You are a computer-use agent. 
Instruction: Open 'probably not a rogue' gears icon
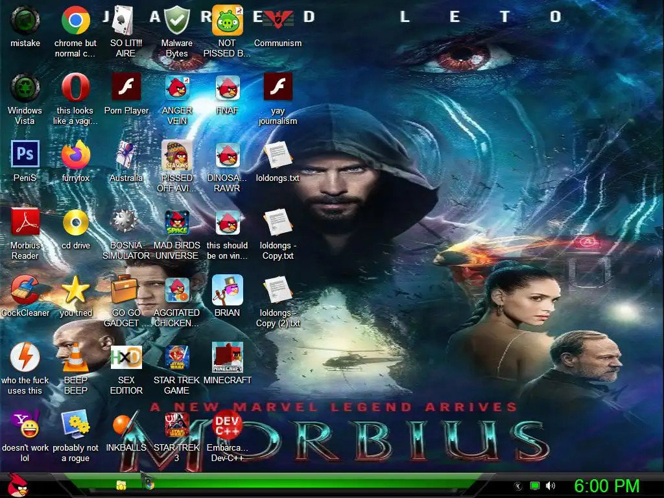click(75, 424)
